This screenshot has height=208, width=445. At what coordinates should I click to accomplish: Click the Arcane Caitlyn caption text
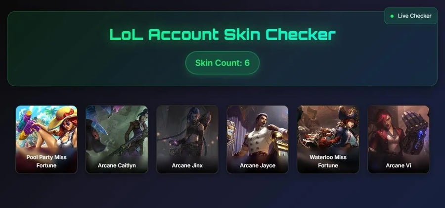tap(117, 165)
